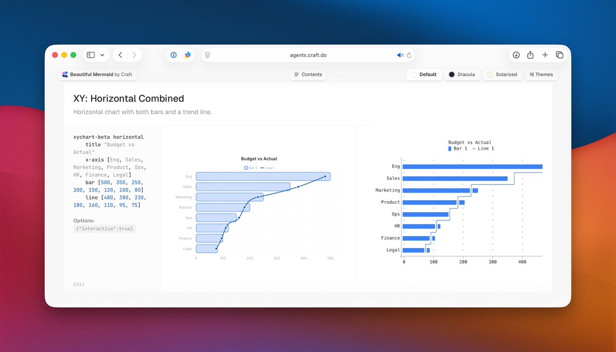Click the Line 1 legend in left chart
The width and height of the screenshot is (616, 352).
pos(267,168)
